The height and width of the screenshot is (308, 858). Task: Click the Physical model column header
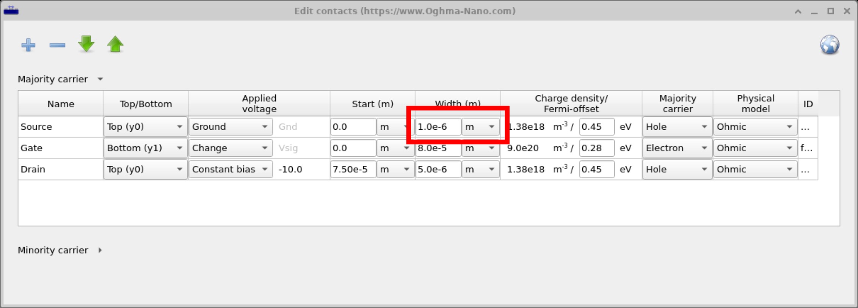tap(755, 104)
